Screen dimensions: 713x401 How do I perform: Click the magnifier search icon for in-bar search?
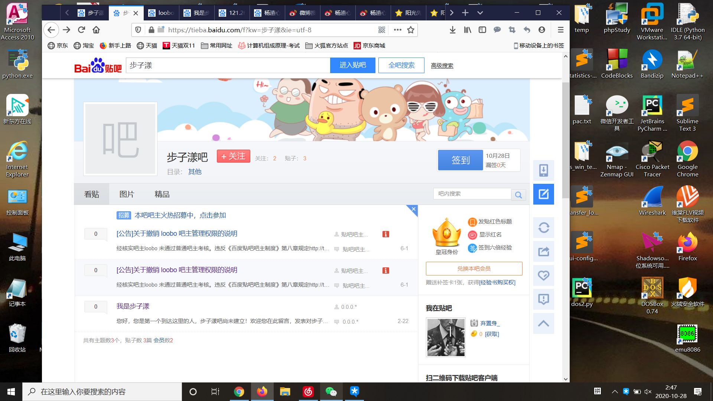point(518,195)
